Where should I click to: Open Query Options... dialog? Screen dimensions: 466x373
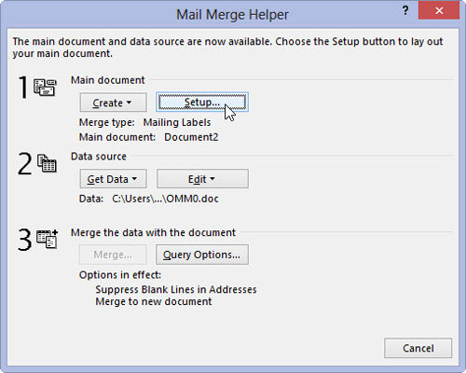[202, 255]
